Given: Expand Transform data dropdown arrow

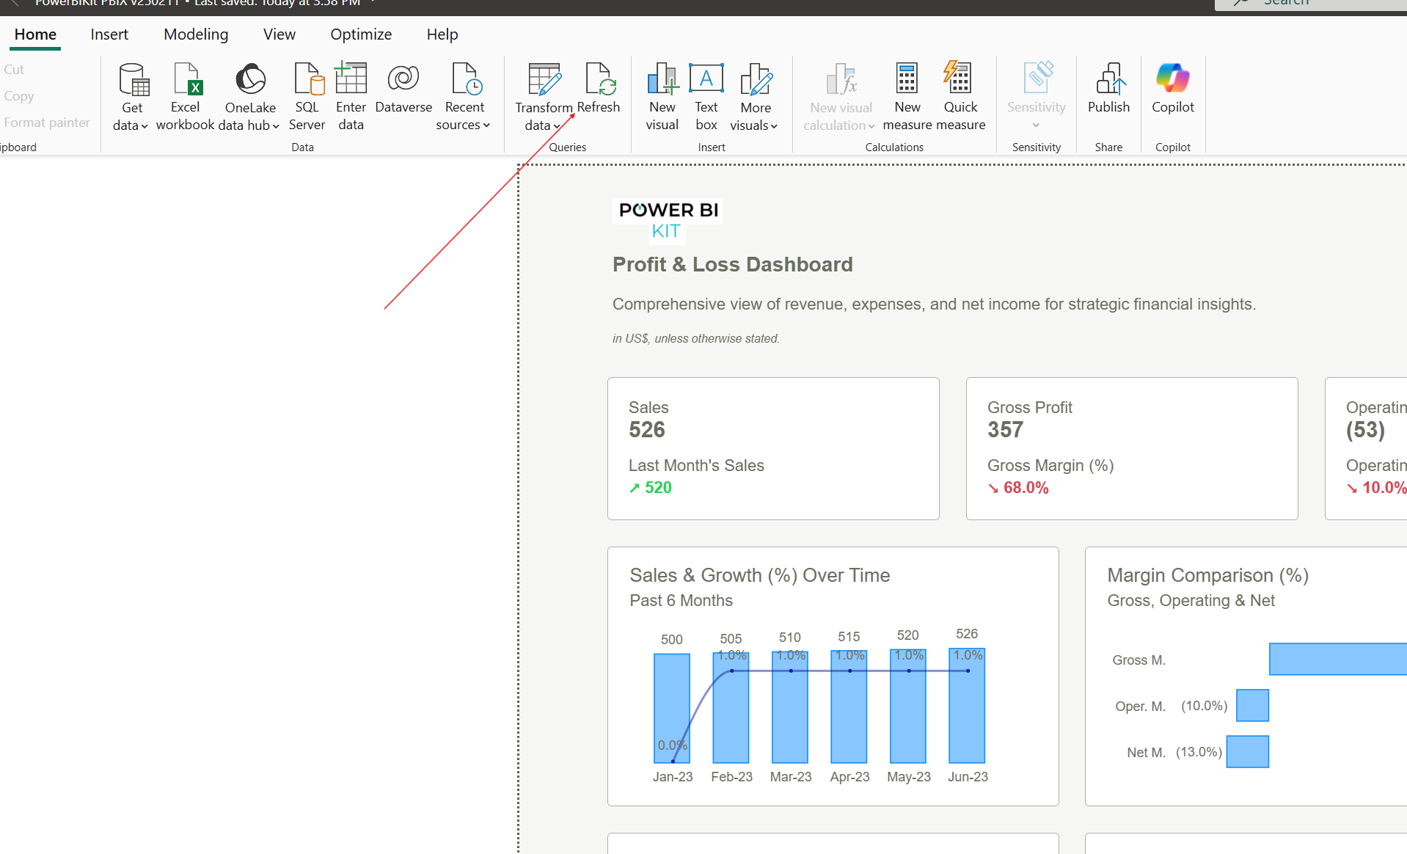Looking at the screenshot, I should (x=557, y=126).
